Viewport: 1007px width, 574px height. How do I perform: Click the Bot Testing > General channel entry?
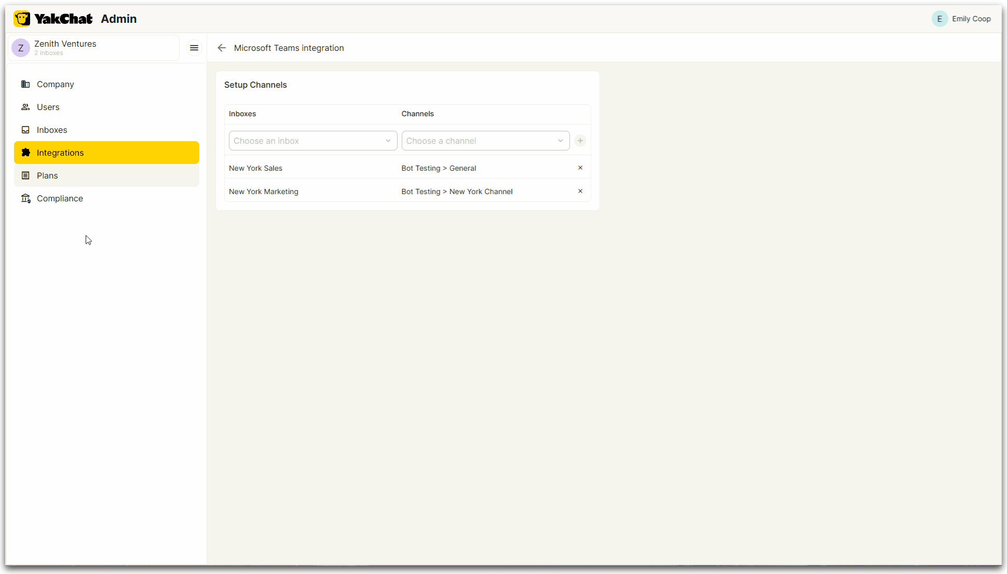tap(439, 168)
